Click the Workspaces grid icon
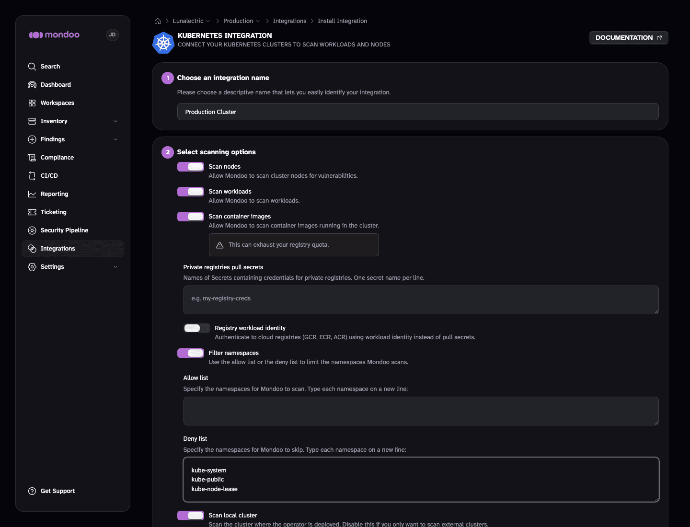 click(x=32, y=103)
